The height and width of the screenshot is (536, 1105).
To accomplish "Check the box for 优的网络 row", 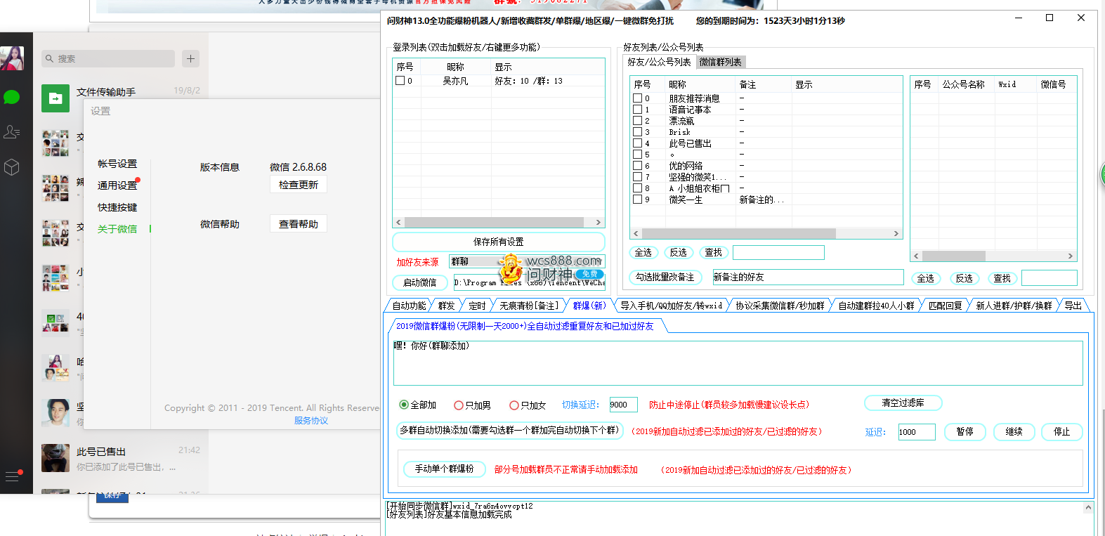I will [637, 166].
